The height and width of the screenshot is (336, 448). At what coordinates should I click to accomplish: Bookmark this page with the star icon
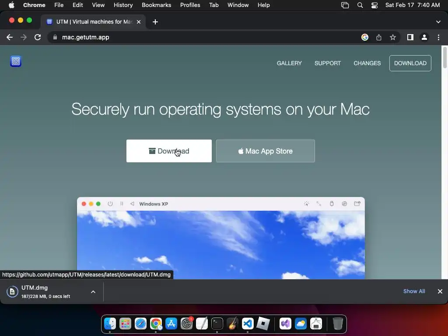coord(393,37)
